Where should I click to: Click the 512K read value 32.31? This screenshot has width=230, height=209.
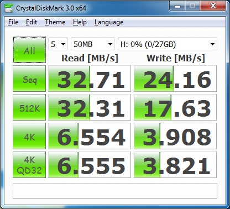[x=90, y=107]
